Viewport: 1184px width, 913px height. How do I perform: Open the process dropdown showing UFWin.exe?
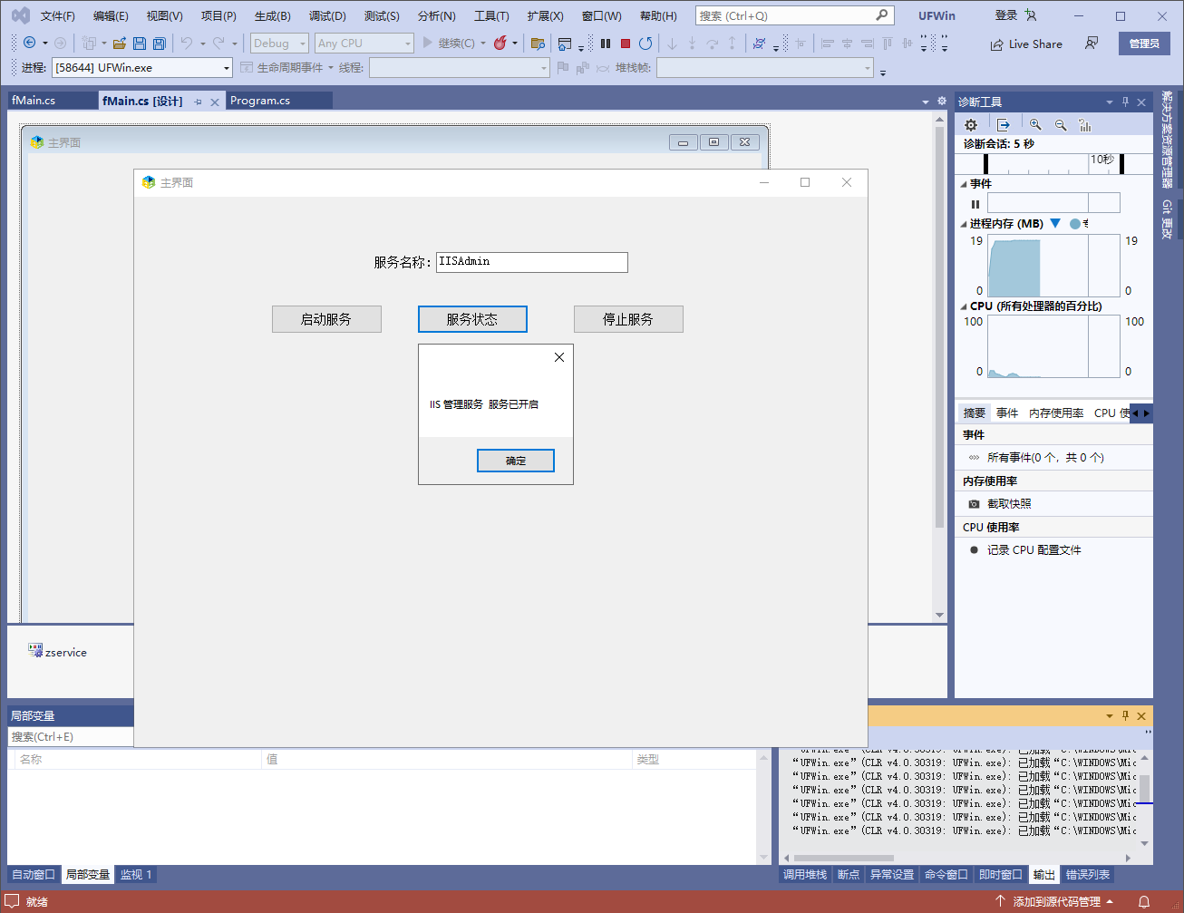142,67
